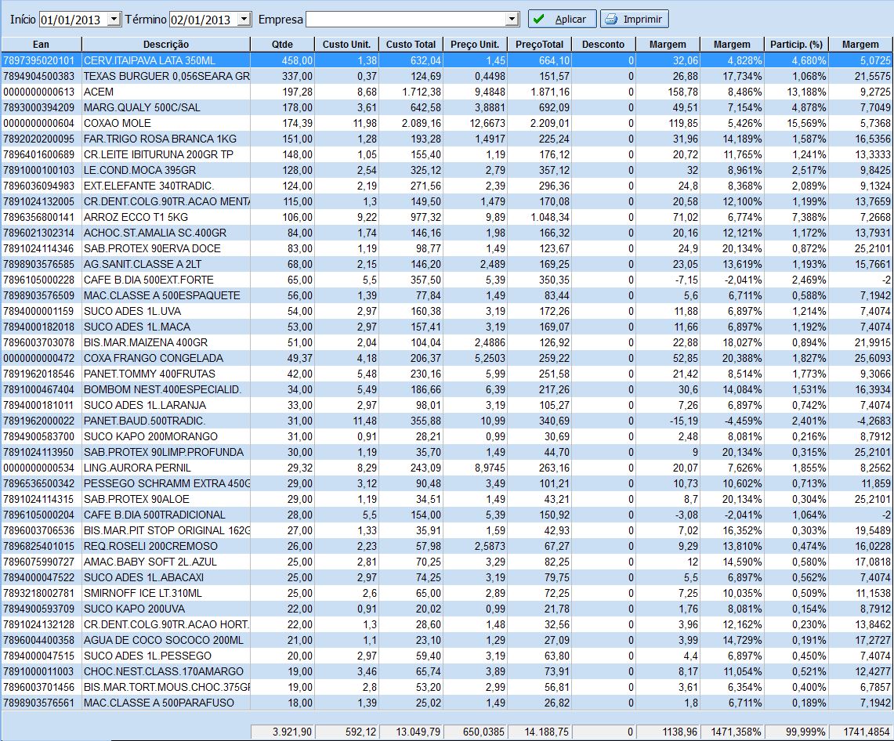Sort by the Qtde column header
894x741 pixels.
tap(282, 44)
